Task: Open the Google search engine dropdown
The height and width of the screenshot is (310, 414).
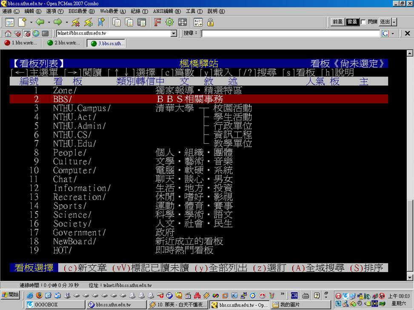Action: (393, 34)
